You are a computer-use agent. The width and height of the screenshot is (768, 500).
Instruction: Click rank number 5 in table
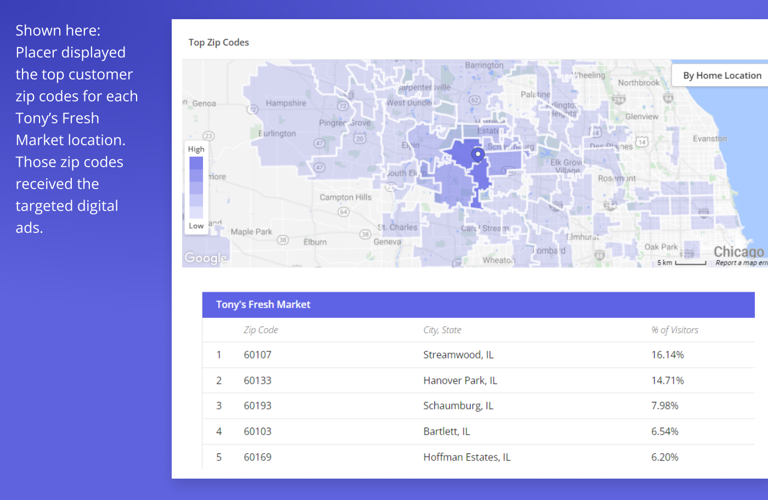point(218,457)
